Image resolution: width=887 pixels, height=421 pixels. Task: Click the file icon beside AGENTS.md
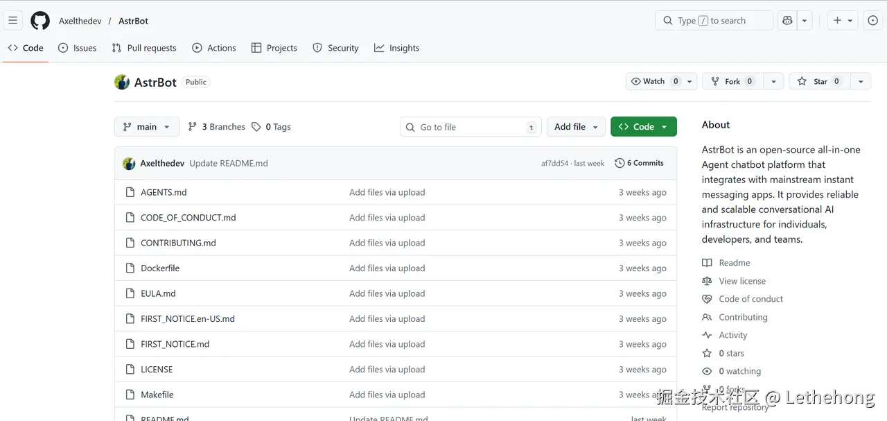tap(130, 192)
